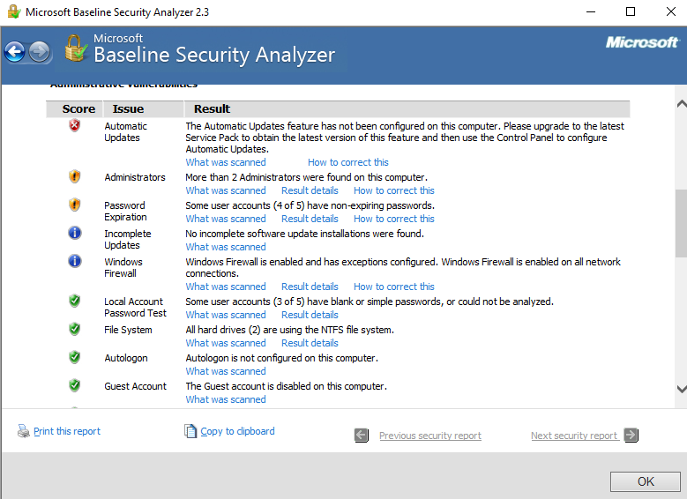687x499 pixels.
Task: Open 'What was scanned' for Guest Account
Action: pyautogui.click(x=226, y=399)
